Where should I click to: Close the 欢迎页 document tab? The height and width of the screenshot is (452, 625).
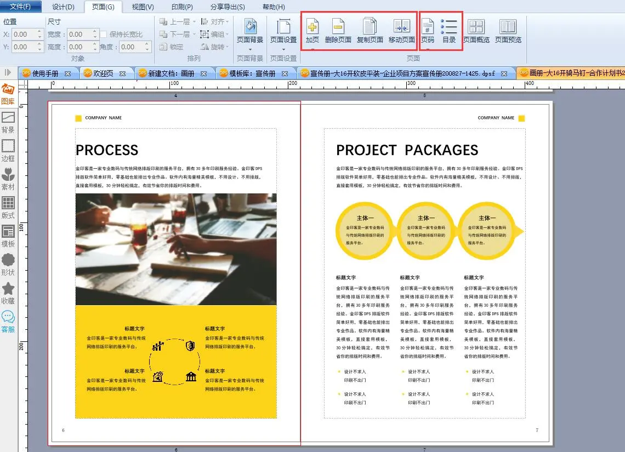(122, 73)
